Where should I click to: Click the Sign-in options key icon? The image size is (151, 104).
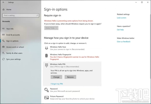point(3,41)
